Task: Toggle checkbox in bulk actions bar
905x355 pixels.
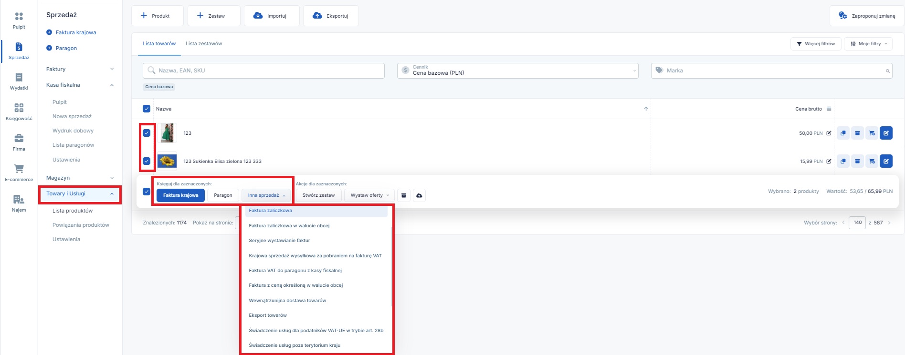Action: (x=147, y=192)
